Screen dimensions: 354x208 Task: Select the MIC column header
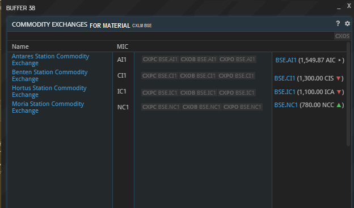point(123,46)
